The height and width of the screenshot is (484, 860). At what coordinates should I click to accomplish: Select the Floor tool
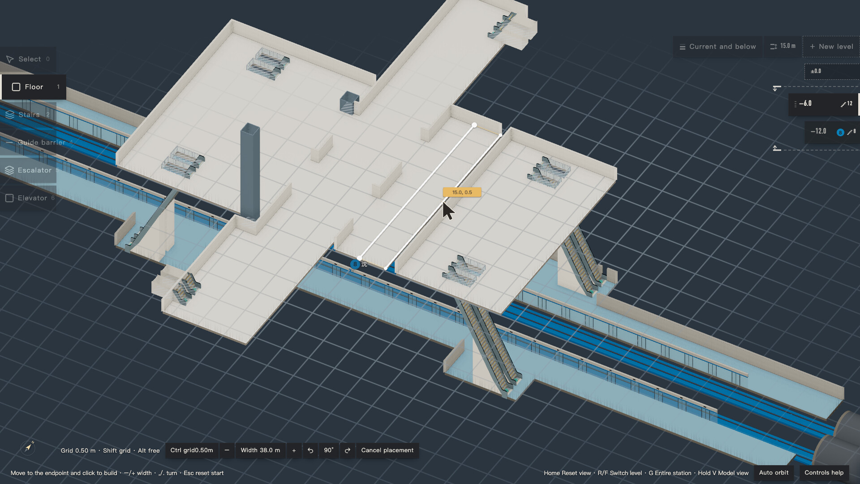tap(34, 87)
